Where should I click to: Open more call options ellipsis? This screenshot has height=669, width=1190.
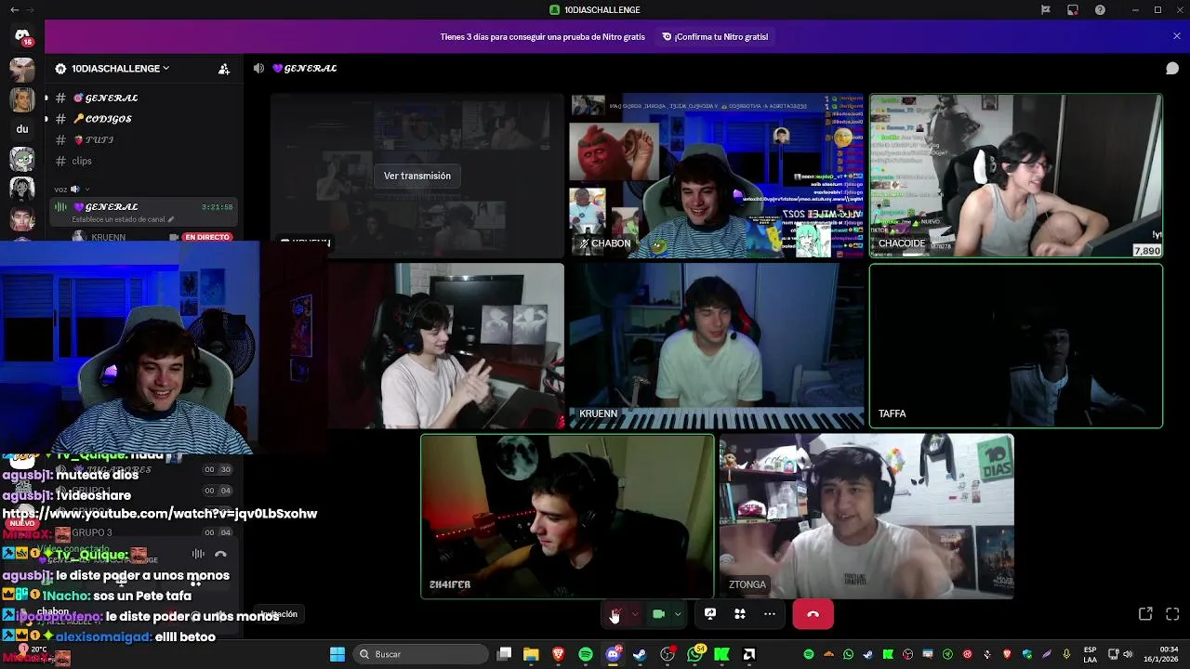(770, 614)
